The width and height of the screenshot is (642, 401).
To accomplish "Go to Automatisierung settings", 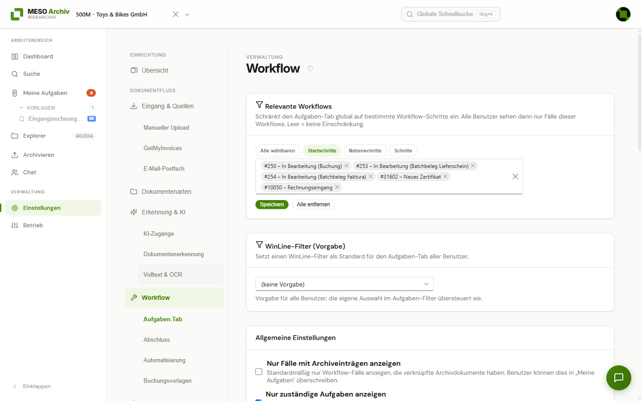I will click(181, 360).
